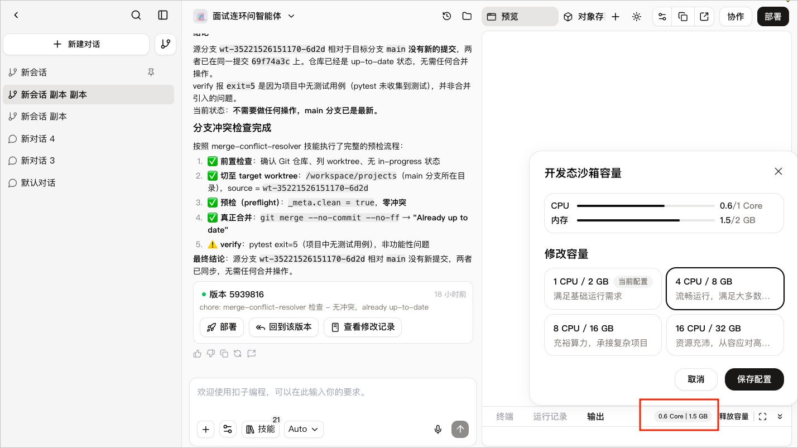The width and height of the screenshot is (798, 448).
Task: Cancel the capacity dialog with 取消
Action: (x=696, y=379)
